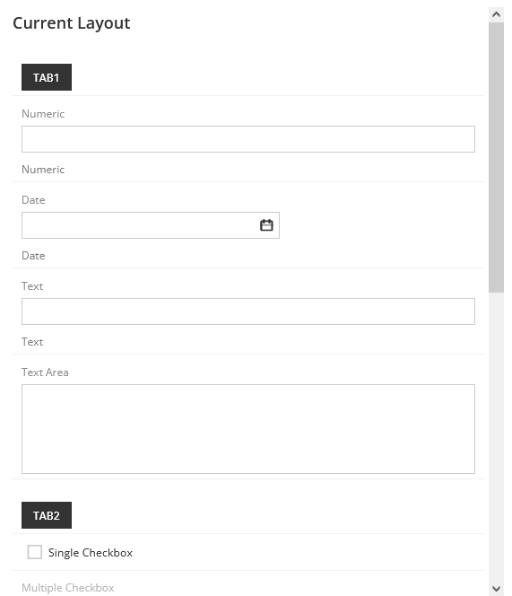The height and width of the screenshot is (596, 512).
Task: Click inside the single-line Text input
Action: point(248,311)
